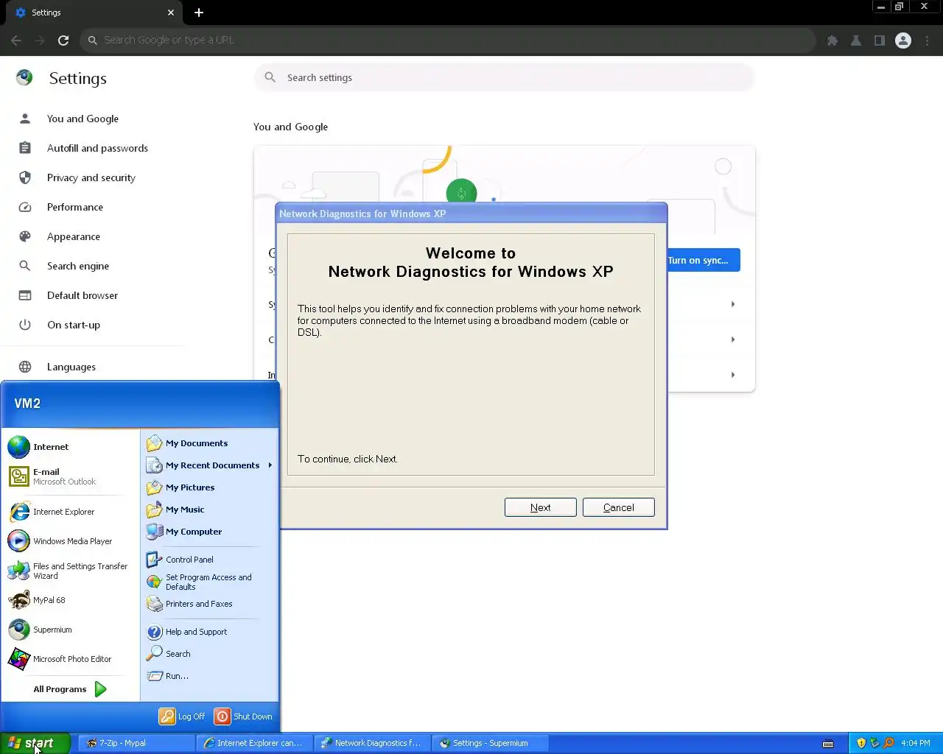Viewport: 943px width, 754px height.
Task: Switch to 7-Zip - Mypal taskbar item
Action: pos(136,743)
